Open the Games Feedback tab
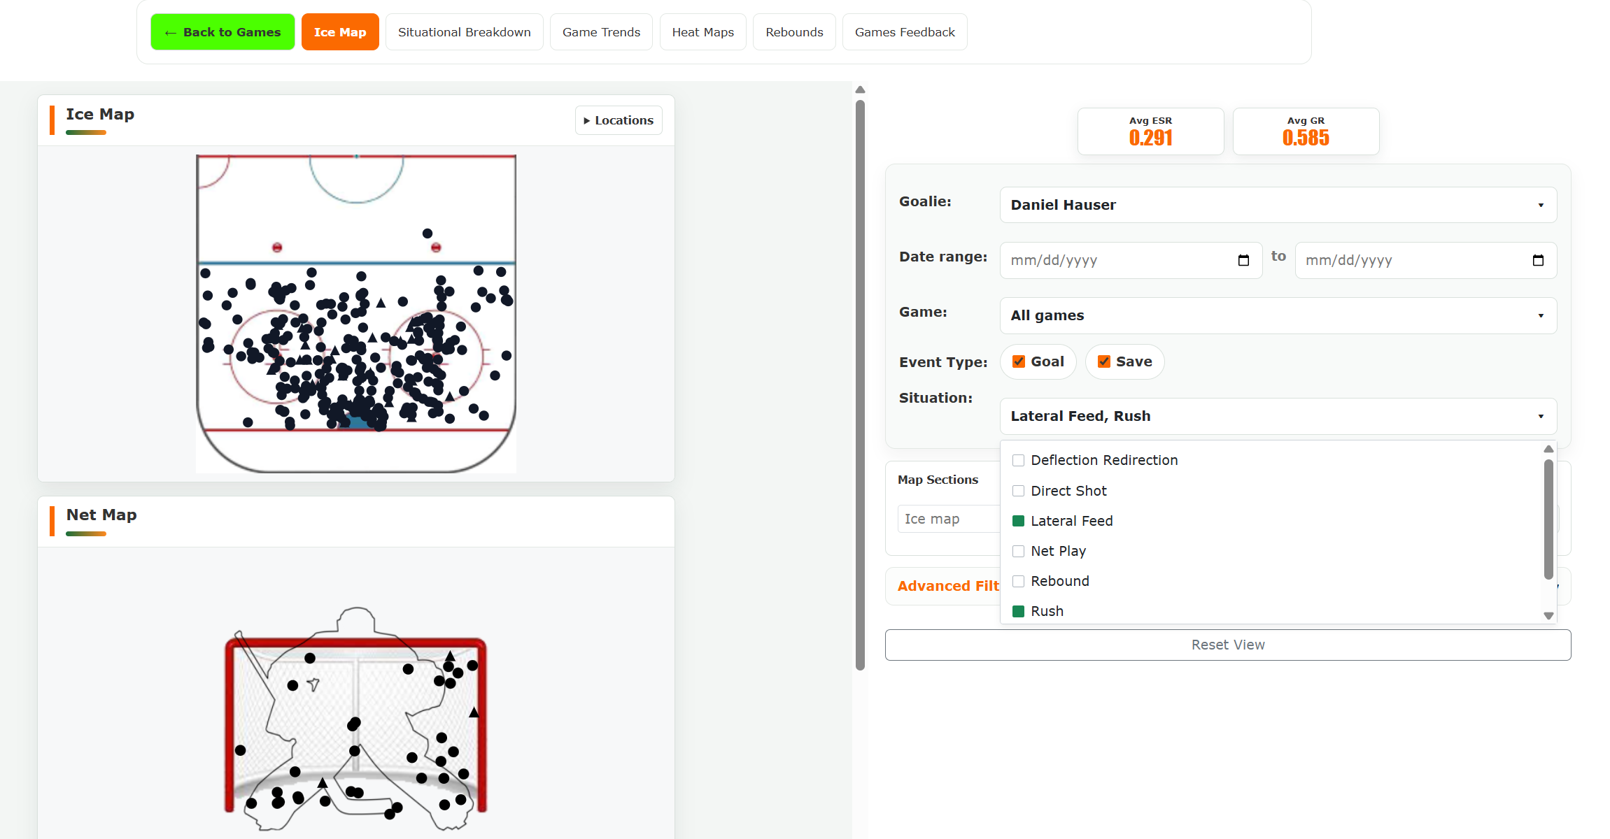This screenshot has width=1610, height=839. pos(905,32)
